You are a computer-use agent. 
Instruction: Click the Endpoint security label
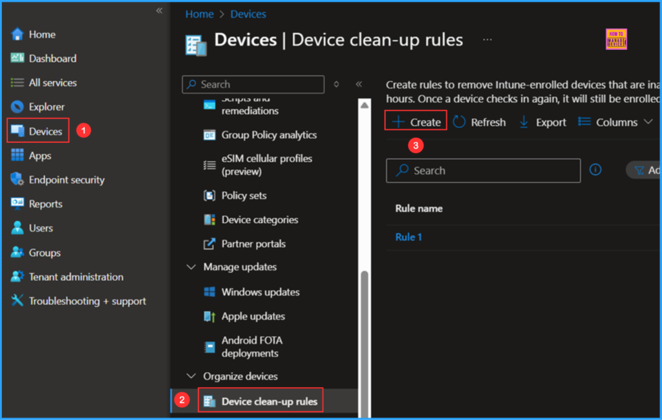pyautogui.click(x=67, y=180)
